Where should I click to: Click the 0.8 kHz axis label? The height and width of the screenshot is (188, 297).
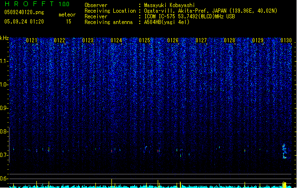[4, 132]
